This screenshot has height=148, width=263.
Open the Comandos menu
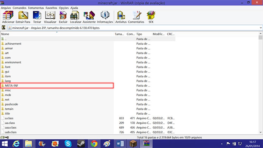point(20,8)
